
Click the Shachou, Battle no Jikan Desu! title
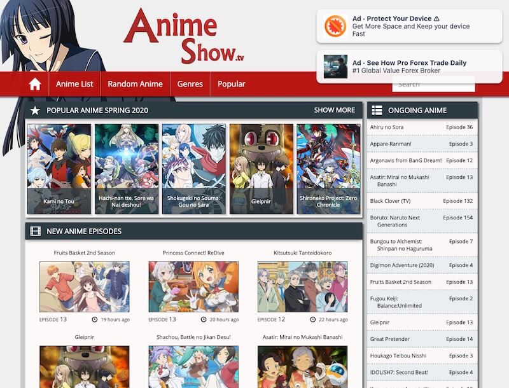[x=193, y=337]
